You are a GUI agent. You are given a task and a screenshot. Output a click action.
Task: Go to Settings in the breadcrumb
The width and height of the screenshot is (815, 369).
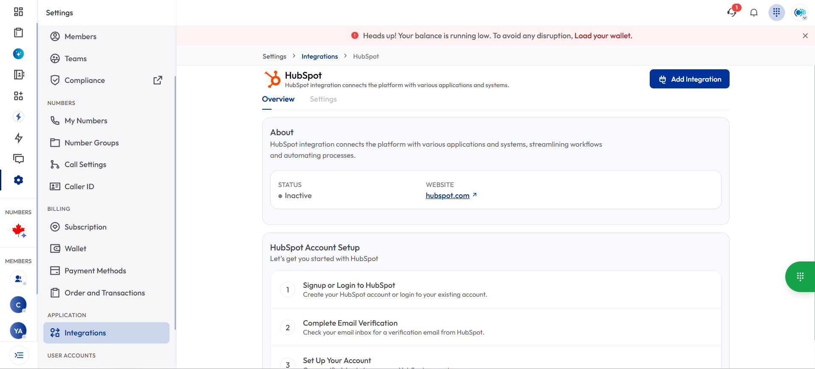[274, 57]
